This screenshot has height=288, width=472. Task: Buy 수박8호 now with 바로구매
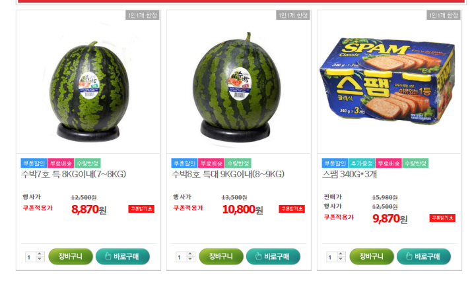point(273,256)
